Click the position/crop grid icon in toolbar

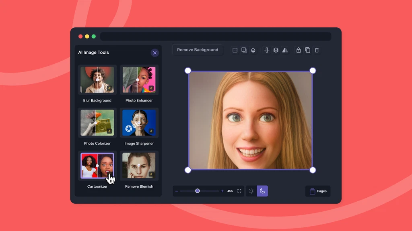tap(235, 50)
